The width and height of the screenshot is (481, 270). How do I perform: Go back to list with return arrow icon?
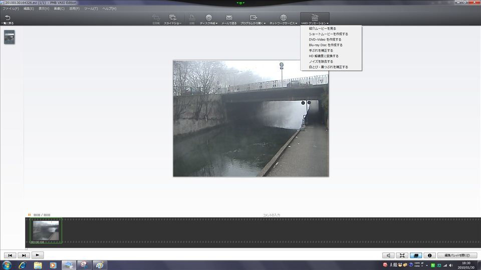coord(8,19)
